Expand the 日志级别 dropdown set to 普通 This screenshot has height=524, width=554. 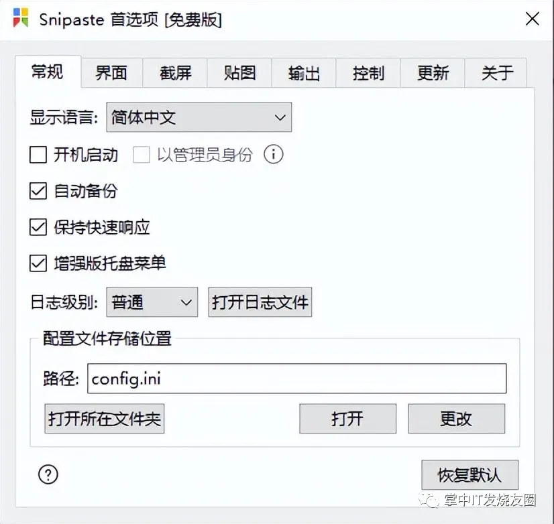[152, 302]
